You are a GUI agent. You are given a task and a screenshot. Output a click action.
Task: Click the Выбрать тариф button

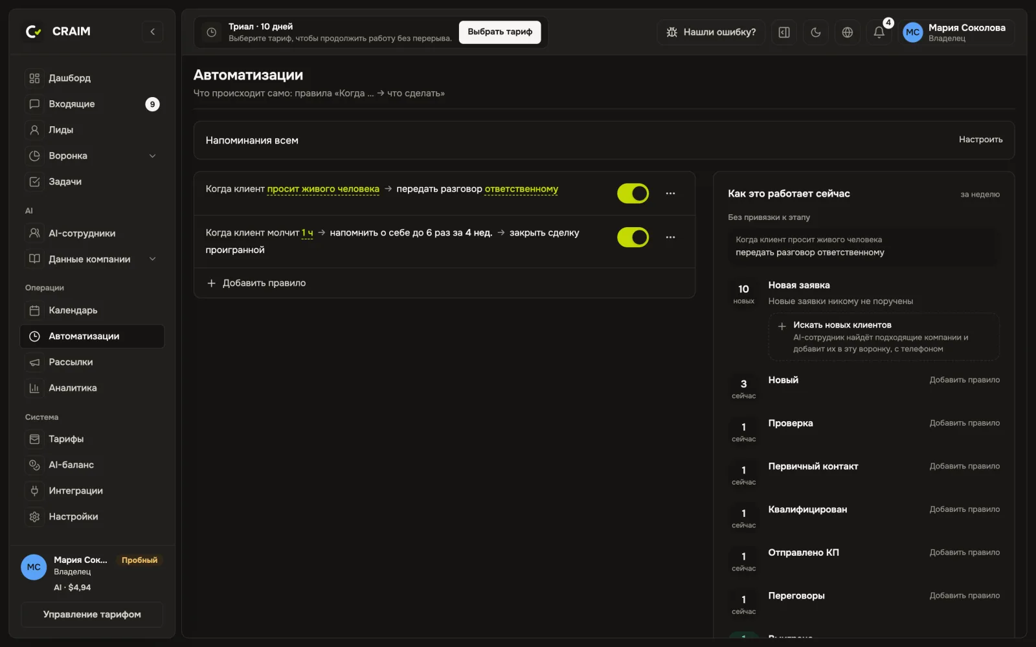500,32
